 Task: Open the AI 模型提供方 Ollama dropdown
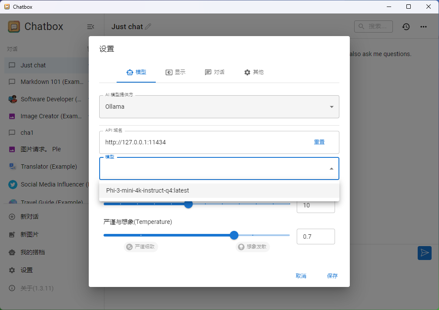219,107
